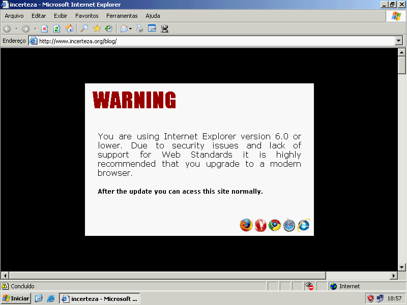This screenshot has width=407, height=305.
Task: Open the History toolbar icon
Action: pyautogui.click(x=108, y=29)
